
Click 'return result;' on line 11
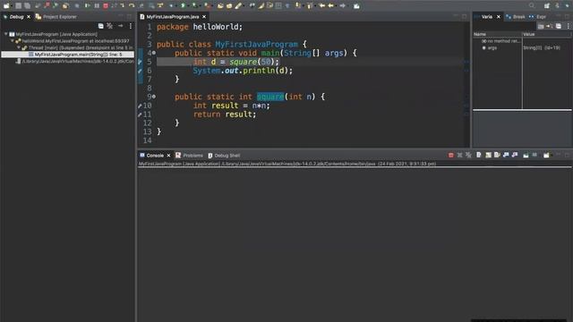(225, 114)
